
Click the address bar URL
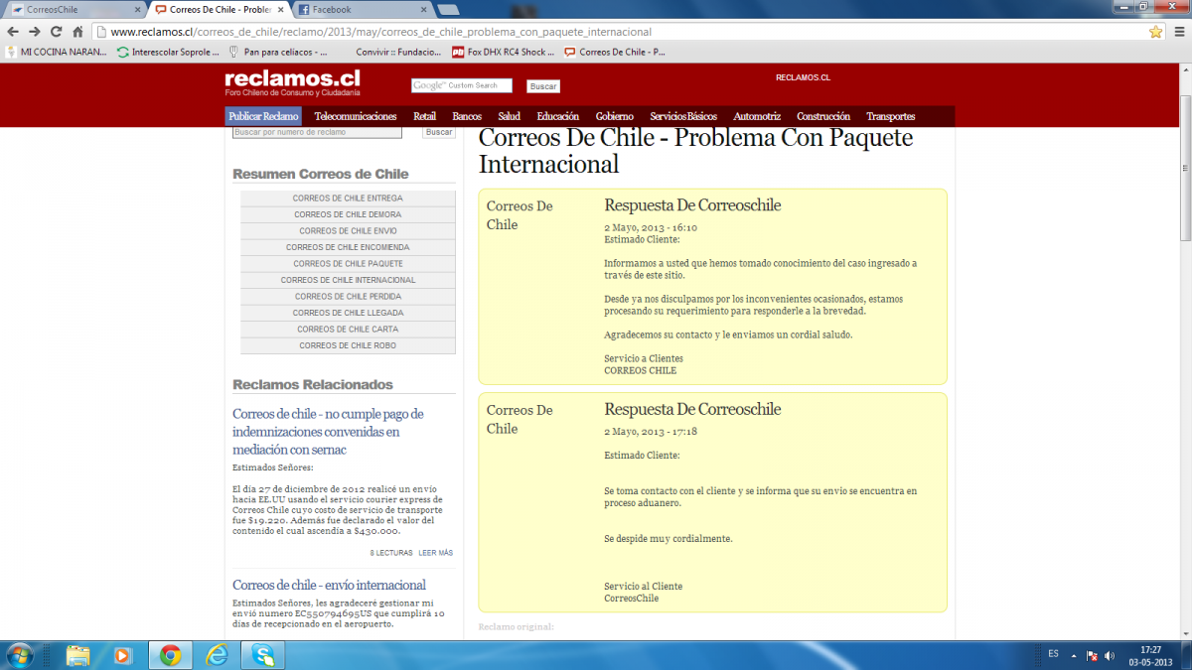pyautogui.click(x=381, y=32)
